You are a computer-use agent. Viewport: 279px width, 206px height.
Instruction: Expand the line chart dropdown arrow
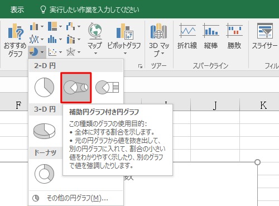[x=42, y=39]
